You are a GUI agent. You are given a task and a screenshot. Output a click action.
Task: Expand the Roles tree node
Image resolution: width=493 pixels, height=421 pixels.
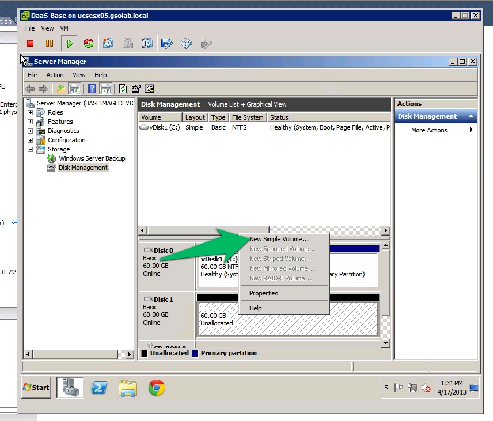click(30, 112)
